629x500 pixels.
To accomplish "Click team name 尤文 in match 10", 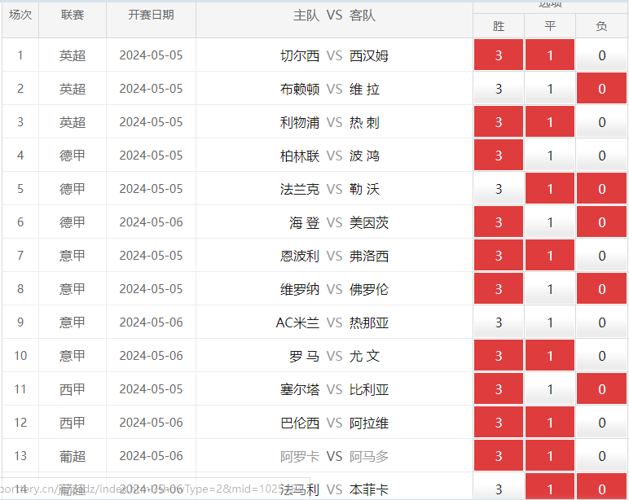I will pyautogui.click(x=364, y=356).
